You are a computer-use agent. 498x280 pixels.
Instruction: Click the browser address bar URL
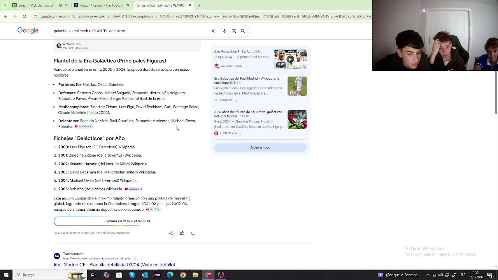(206, 16)
